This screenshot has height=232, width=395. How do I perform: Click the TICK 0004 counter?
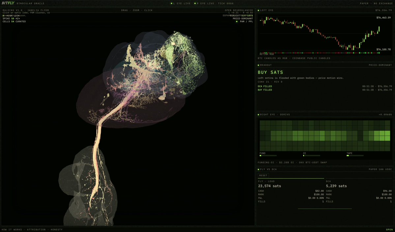226,4
